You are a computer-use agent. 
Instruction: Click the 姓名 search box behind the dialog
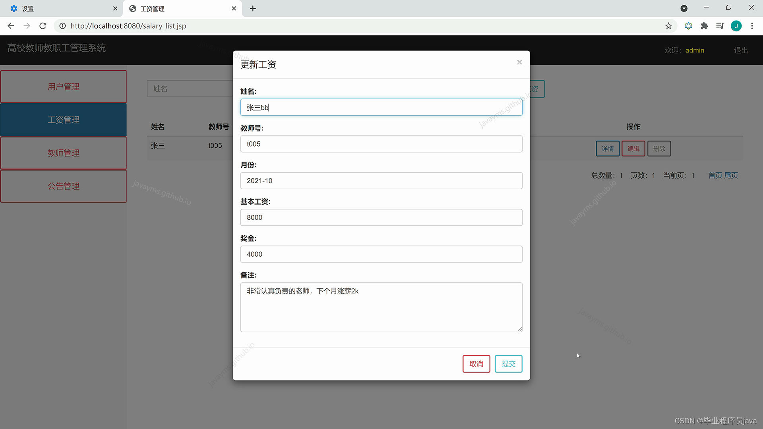point(190,89)
